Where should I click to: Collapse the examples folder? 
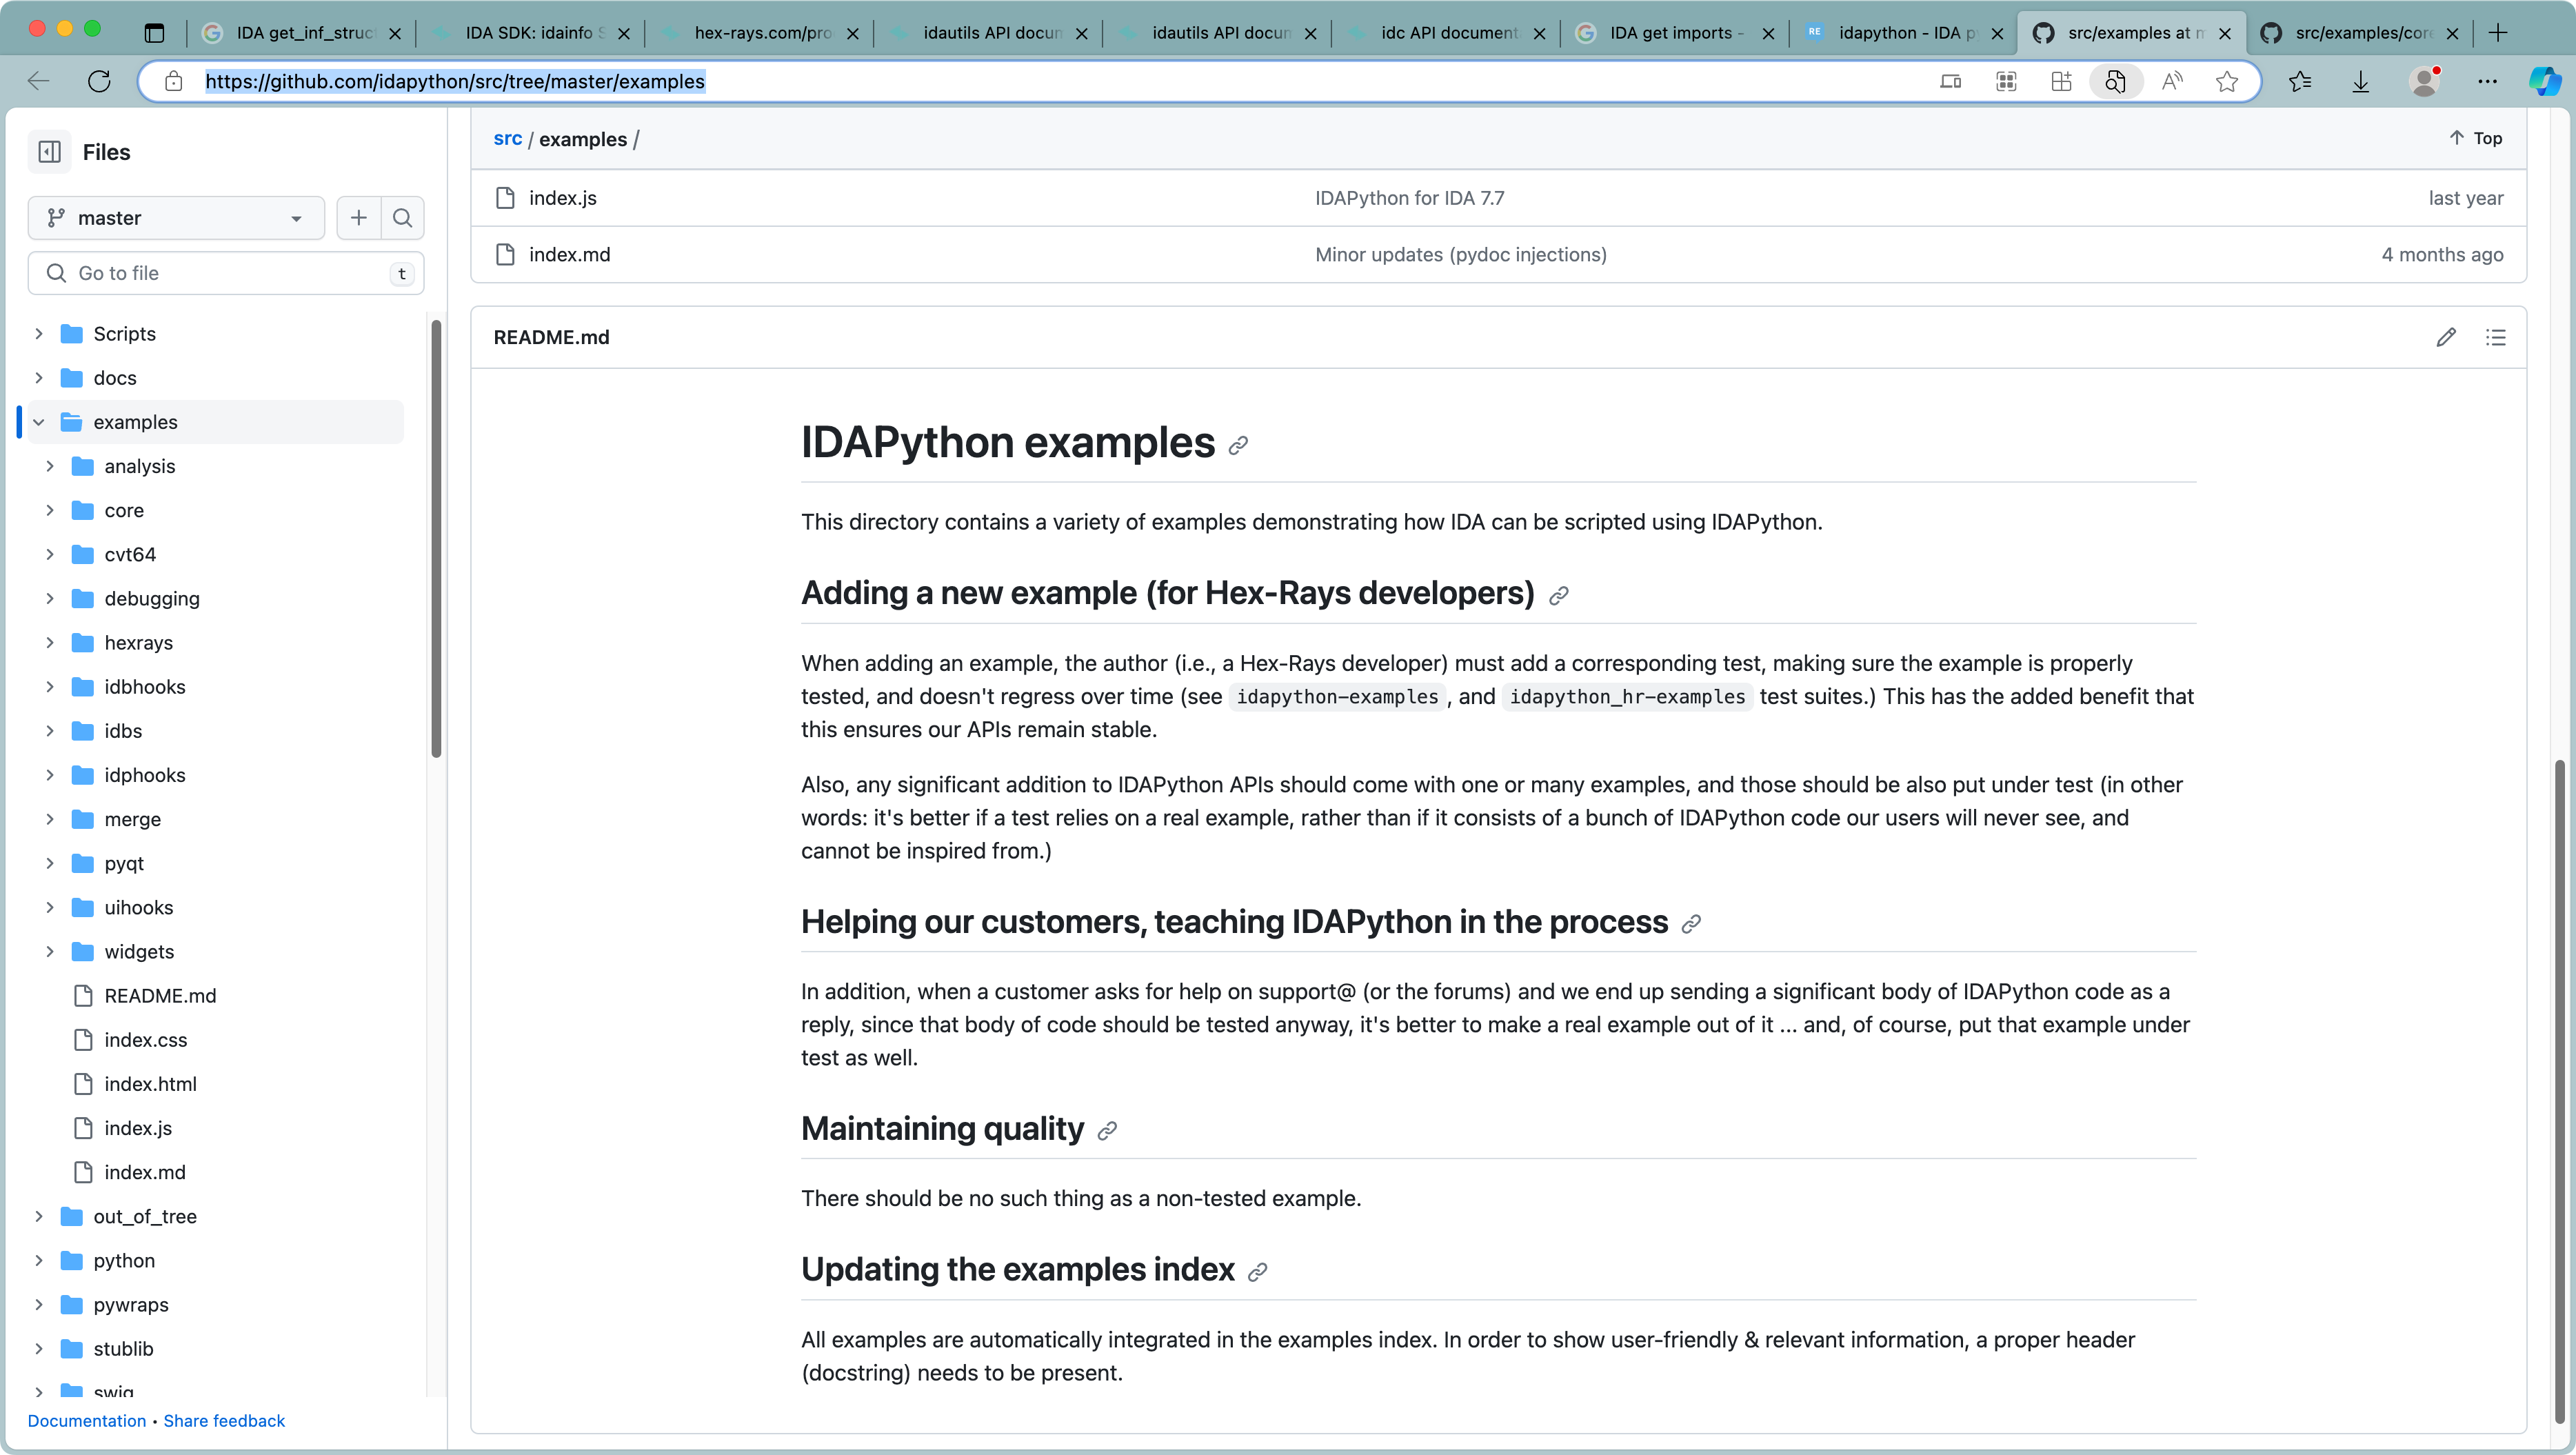pyautogui.click(x=39, y=422)
